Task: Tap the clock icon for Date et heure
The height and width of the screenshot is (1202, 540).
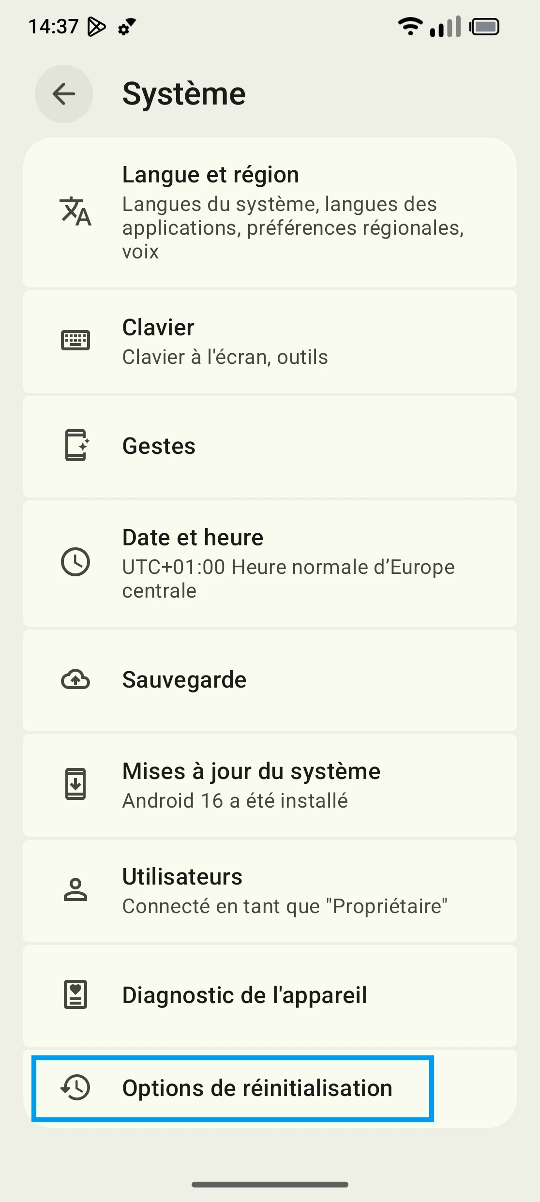Action: [75, 562]
